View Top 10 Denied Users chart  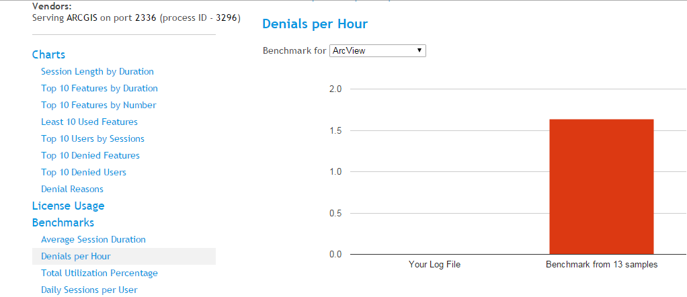coord(84,172)
